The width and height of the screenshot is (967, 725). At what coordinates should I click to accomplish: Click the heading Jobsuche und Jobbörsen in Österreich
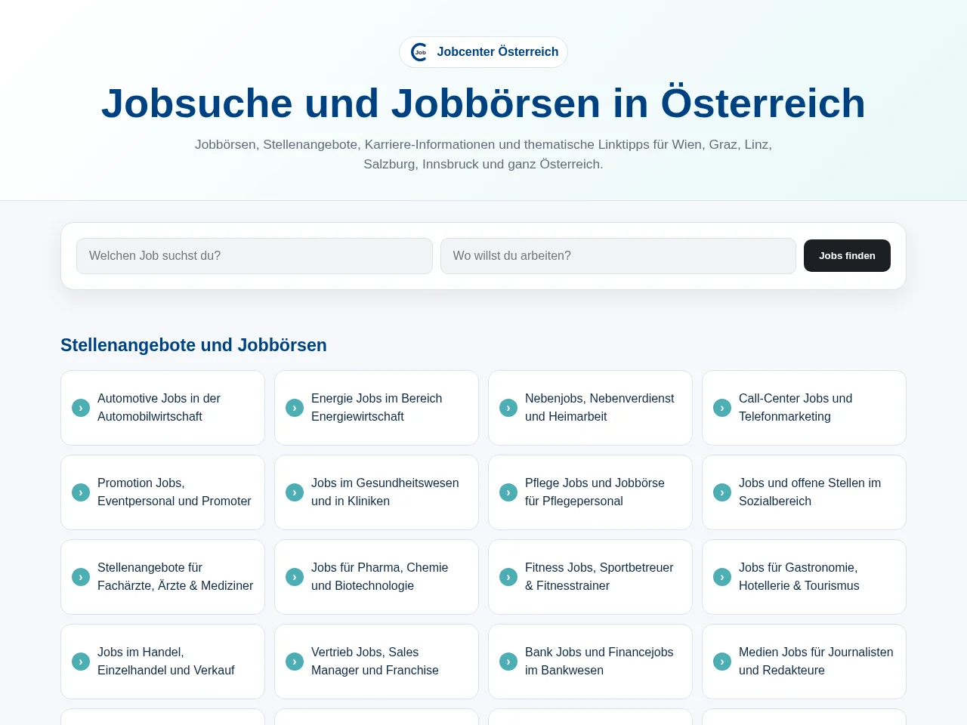483,103
